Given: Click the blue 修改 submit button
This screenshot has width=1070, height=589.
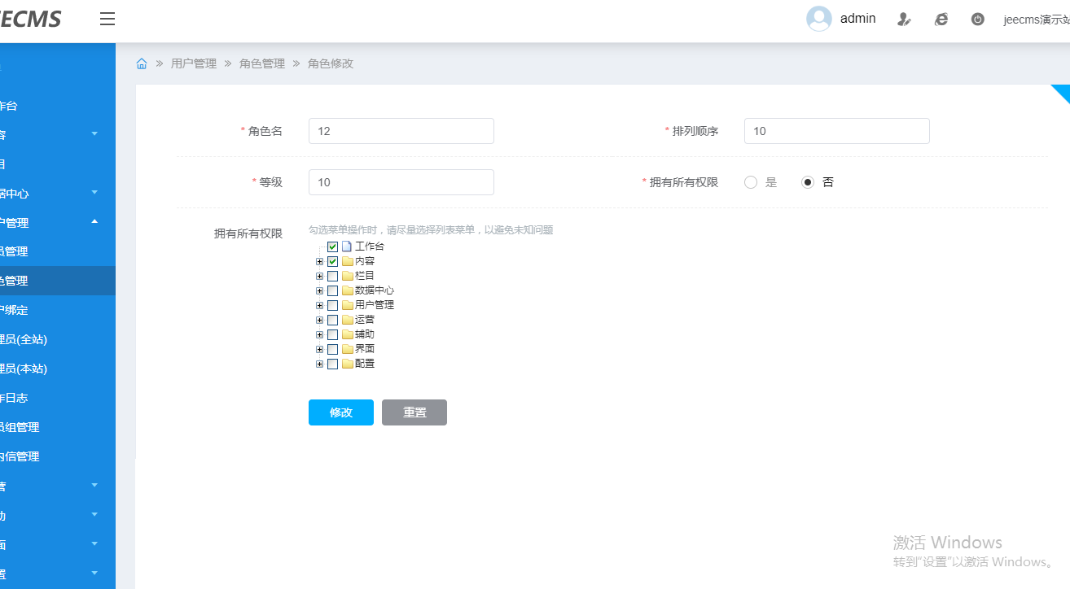Looking at the screenshot, I should (340, 412).
